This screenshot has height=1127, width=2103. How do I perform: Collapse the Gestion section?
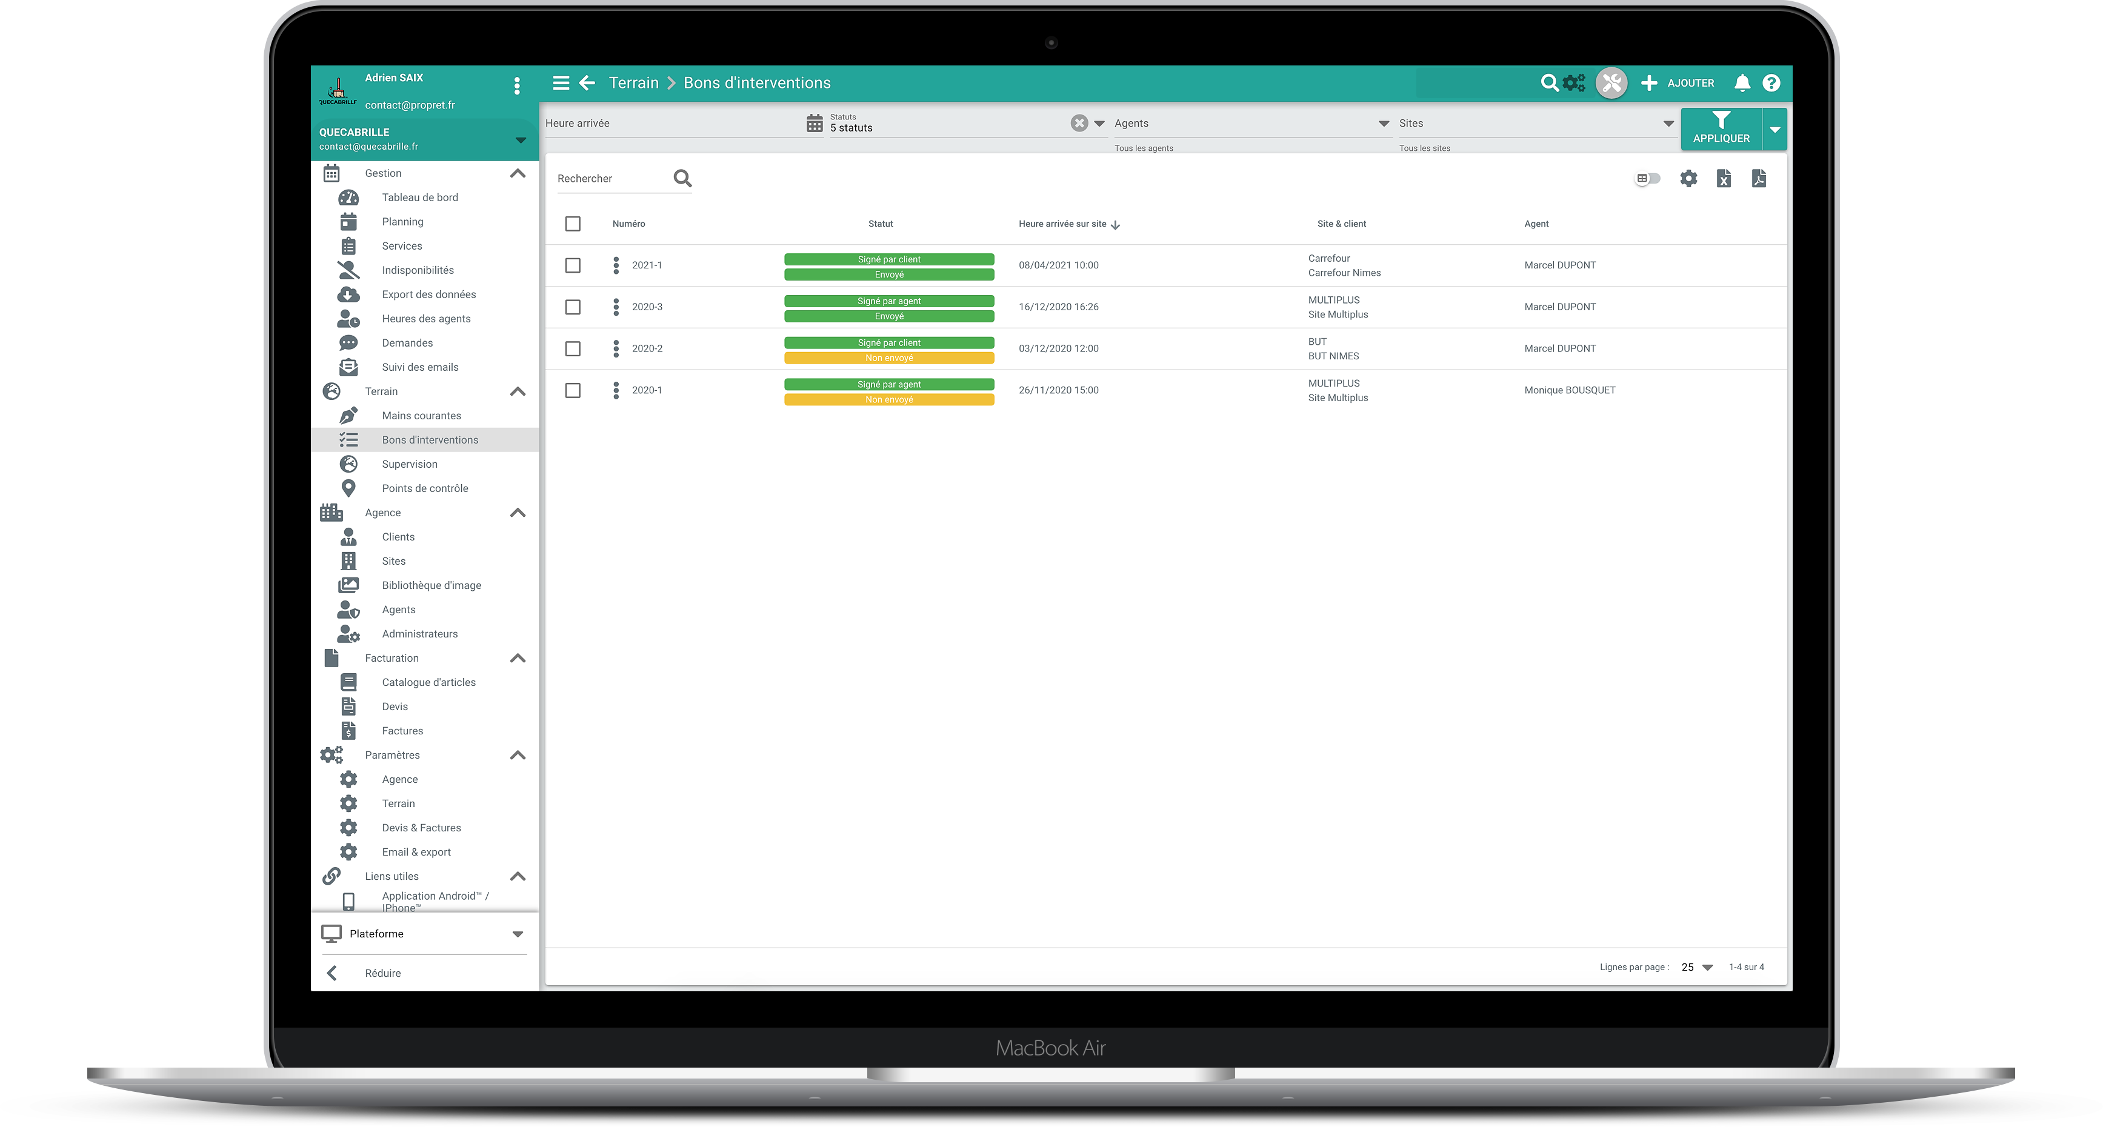517,174
